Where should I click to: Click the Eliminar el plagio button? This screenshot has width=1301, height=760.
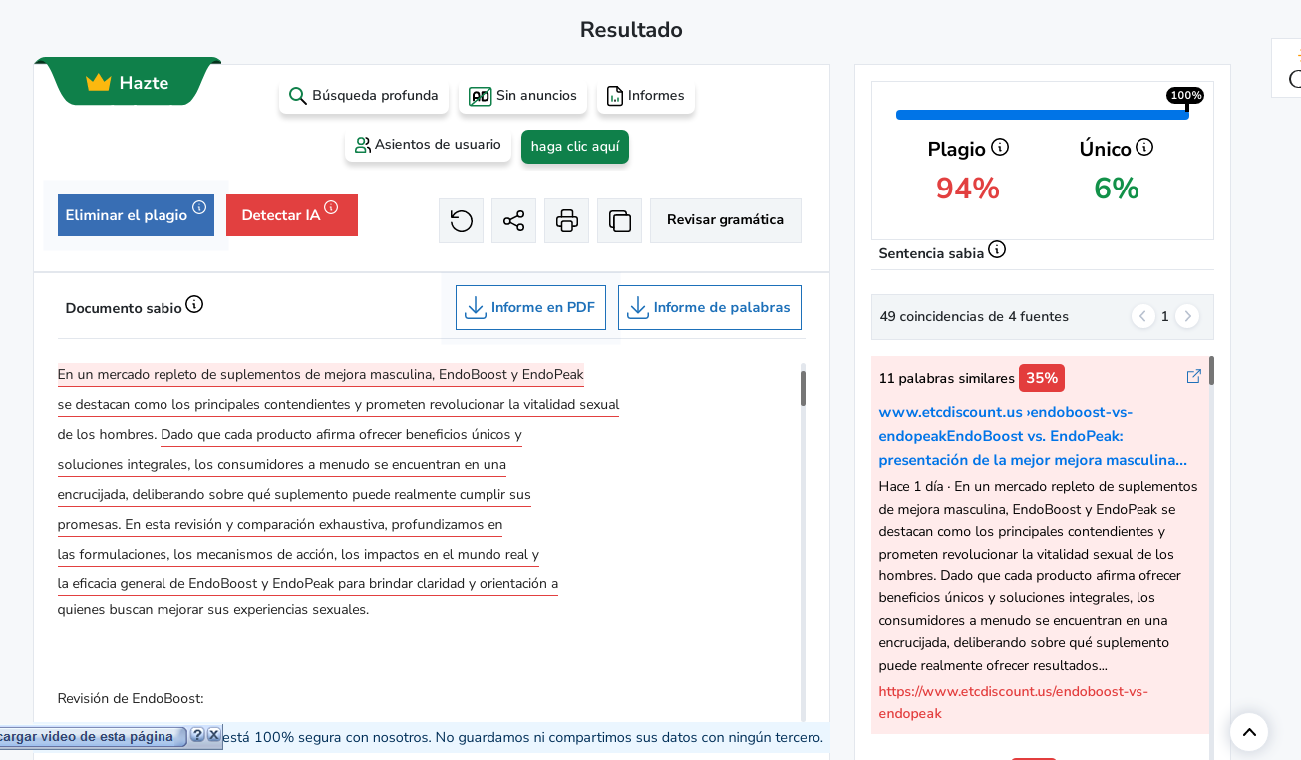click(136, 215)
